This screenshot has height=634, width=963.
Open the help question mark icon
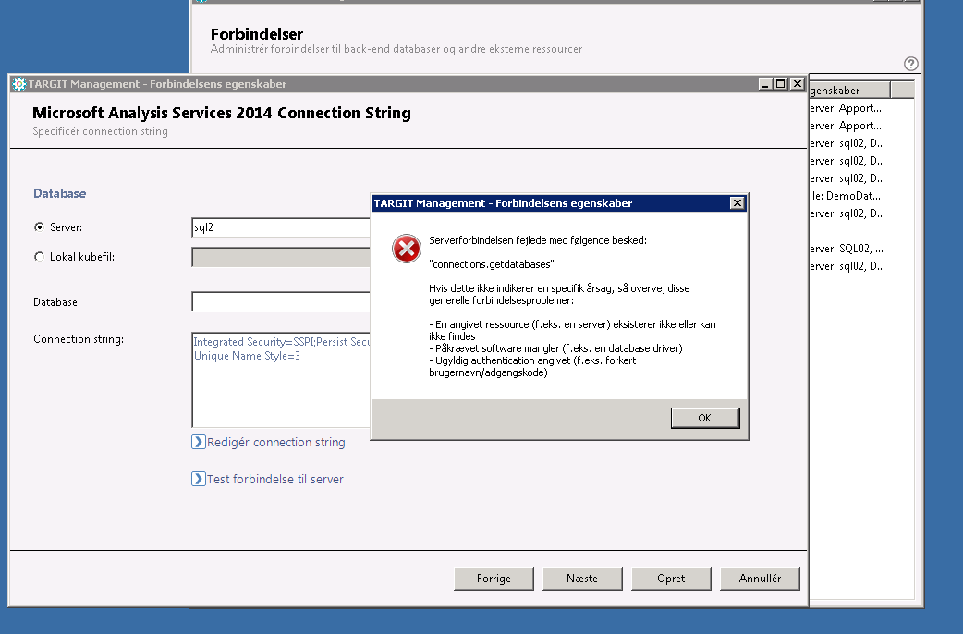tap(911, 63)
